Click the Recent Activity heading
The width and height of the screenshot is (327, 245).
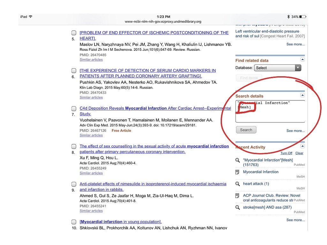click(x=250, y=147)
